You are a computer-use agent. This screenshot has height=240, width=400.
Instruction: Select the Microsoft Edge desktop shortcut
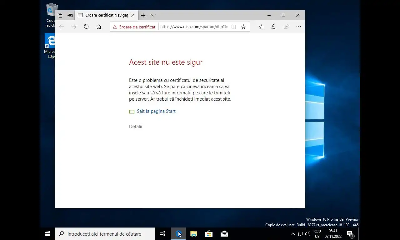(50, 46)
